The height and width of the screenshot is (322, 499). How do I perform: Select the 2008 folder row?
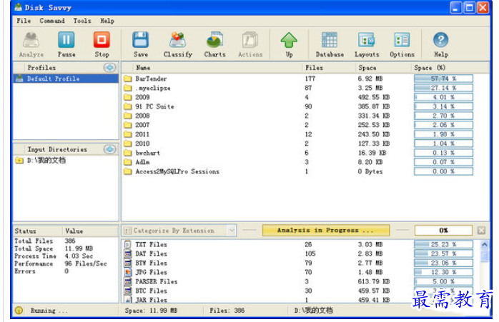coord(298,116)
